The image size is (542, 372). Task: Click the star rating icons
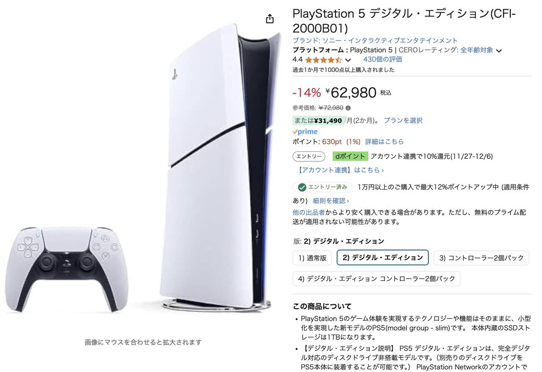pos(323,60)
